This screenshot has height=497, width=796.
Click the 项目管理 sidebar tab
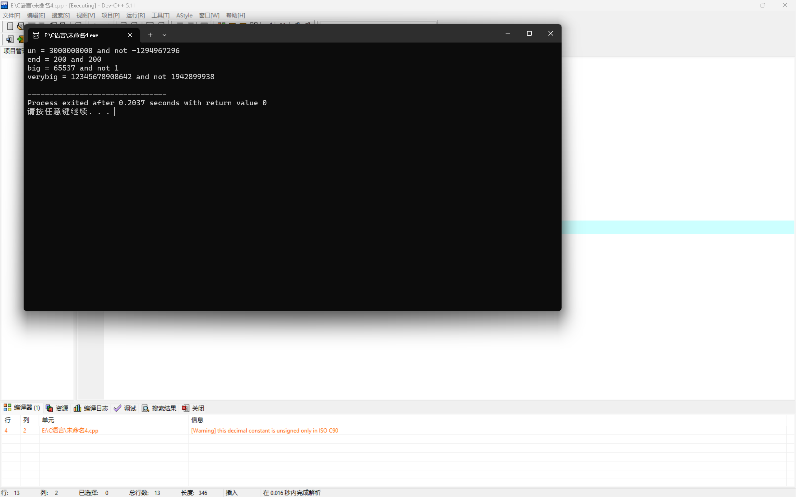(12, 51)
